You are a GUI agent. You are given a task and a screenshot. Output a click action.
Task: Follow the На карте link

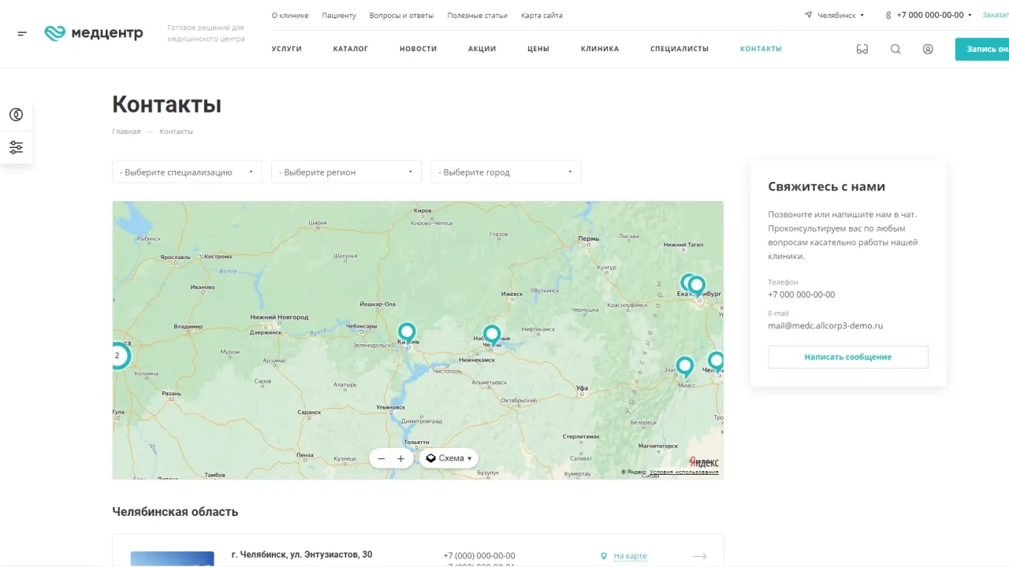pos(630,556)
